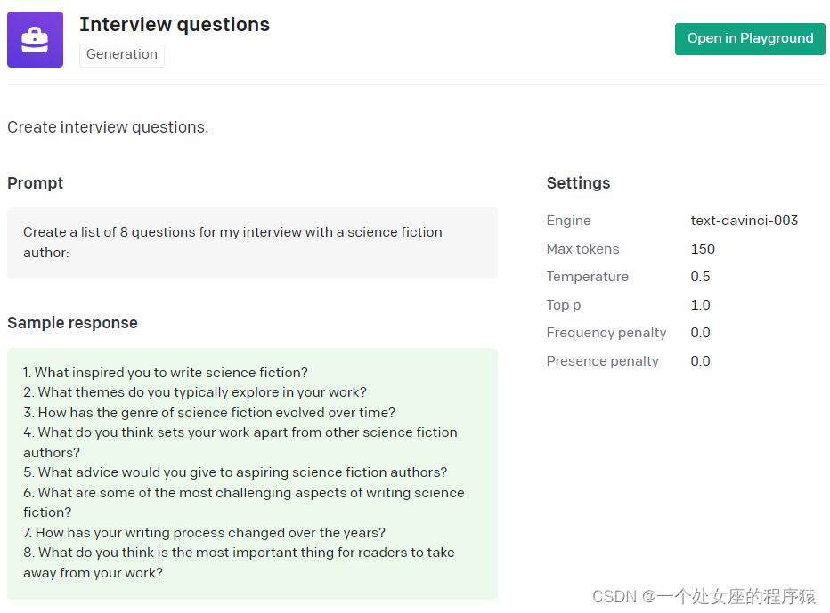Viewport: 830px width, 613px height.
Task: Click the Top p value 1.0
Action: pyautogui.click(x=700, y=305)
